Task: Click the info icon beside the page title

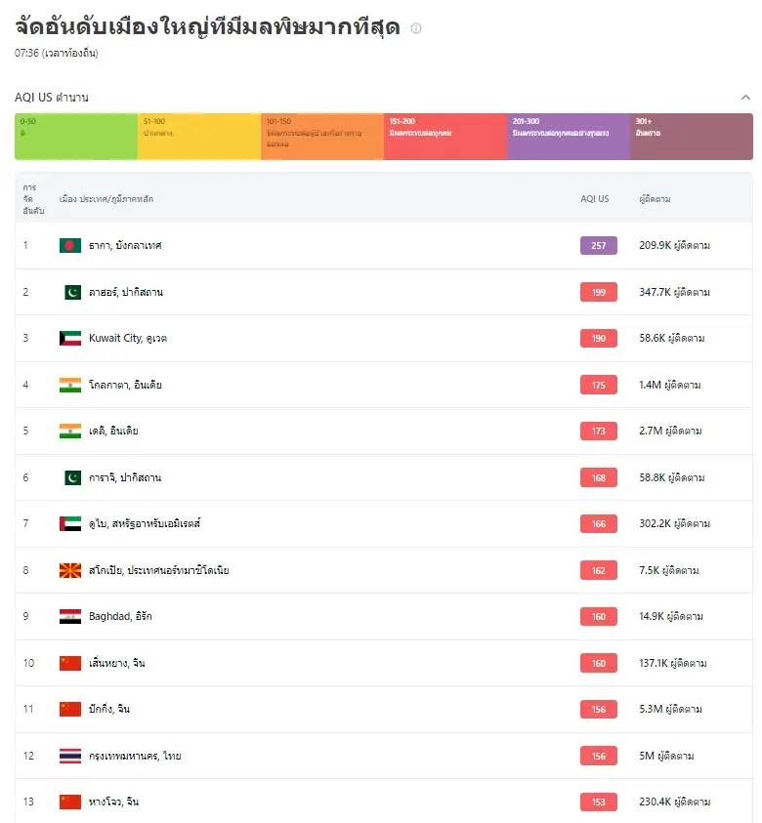Action: coord(415,28)
